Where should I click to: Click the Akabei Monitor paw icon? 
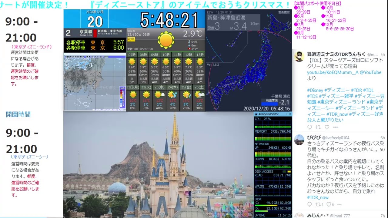click(256, 114)
